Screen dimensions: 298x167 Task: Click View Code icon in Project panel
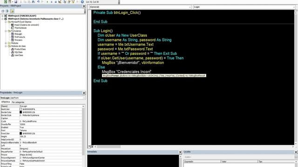[3, 11]
